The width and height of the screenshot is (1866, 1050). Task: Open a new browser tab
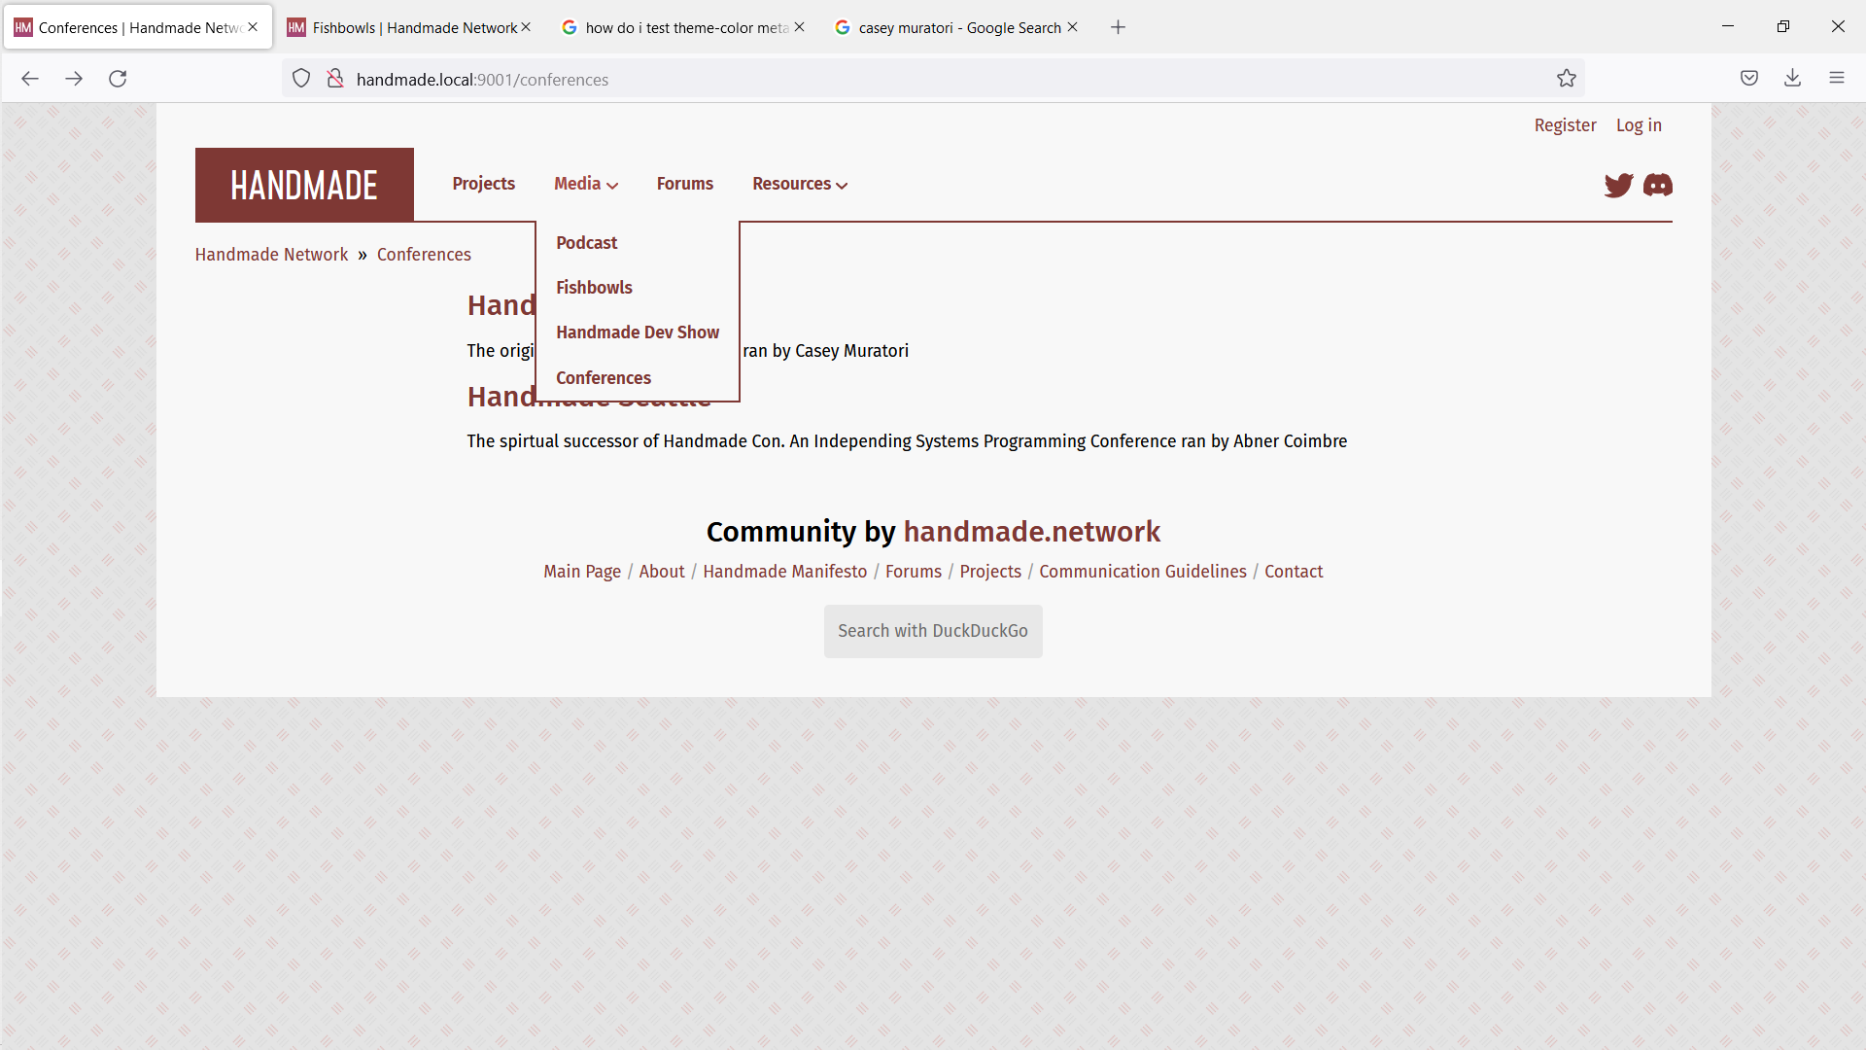click(x=1118, y=27)
